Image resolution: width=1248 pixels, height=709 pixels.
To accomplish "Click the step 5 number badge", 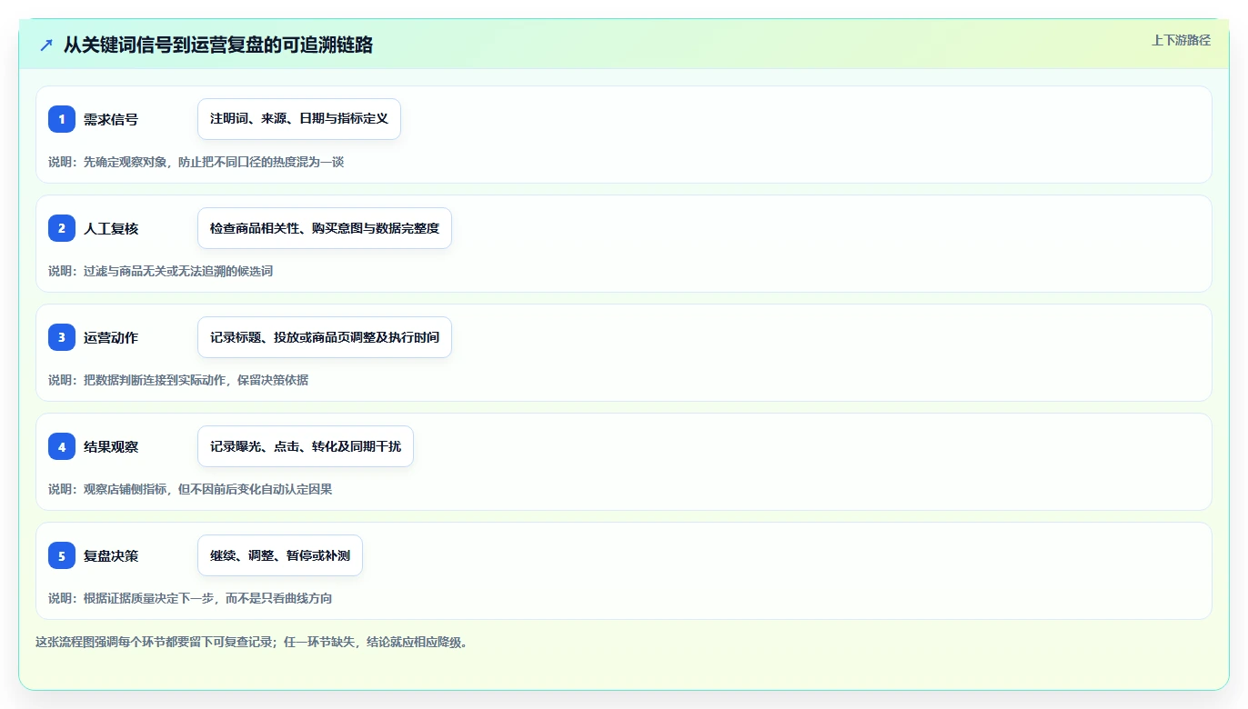I will pyautogui.click(x=62, y=555).
